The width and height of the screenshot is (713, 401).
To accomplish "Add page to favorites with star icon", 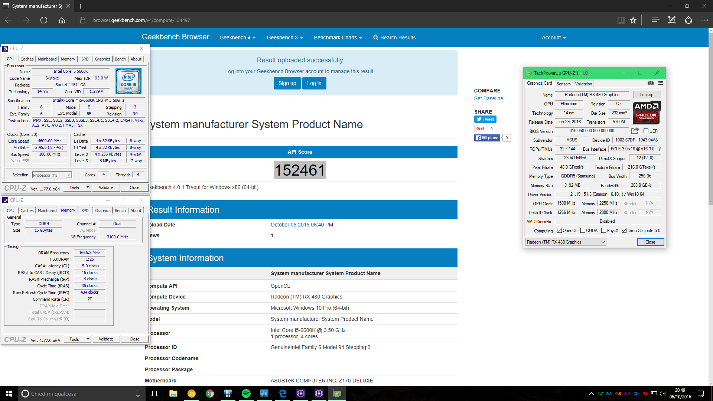I will [x=633, y=20].
